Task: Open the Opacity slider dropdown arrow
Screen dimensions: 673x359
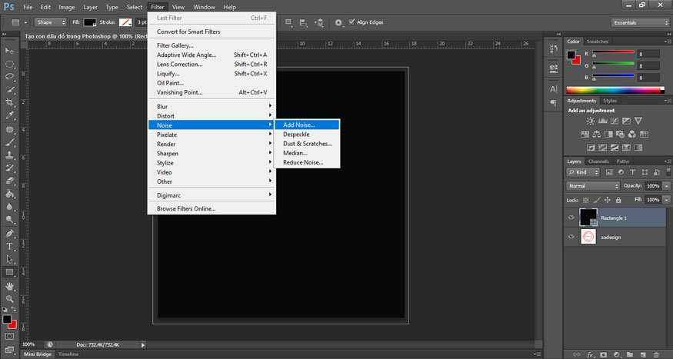Action: [x=667, y=186]
